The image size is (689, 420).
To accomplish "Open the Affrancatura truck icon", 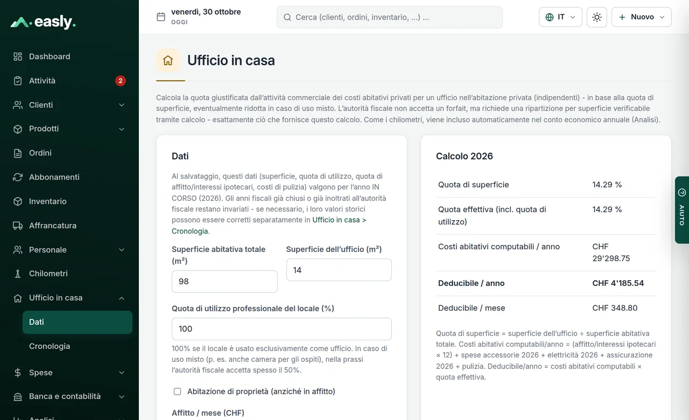I will [x=18, y=226].
